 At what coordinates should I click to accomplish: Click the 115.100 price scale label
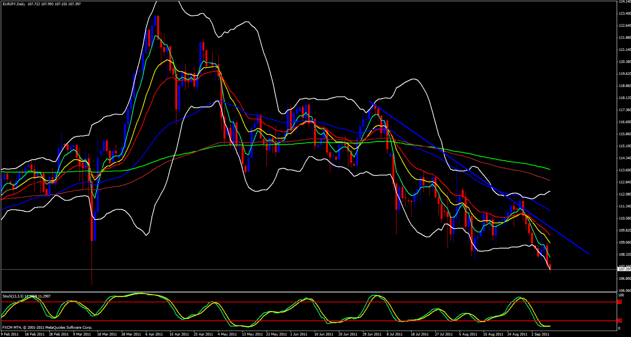click(624, 146)
